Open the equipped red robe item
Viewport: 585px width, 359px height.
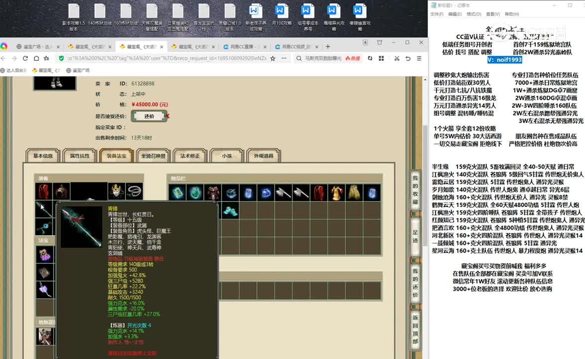pyautogui.click(x=44, y=191)
